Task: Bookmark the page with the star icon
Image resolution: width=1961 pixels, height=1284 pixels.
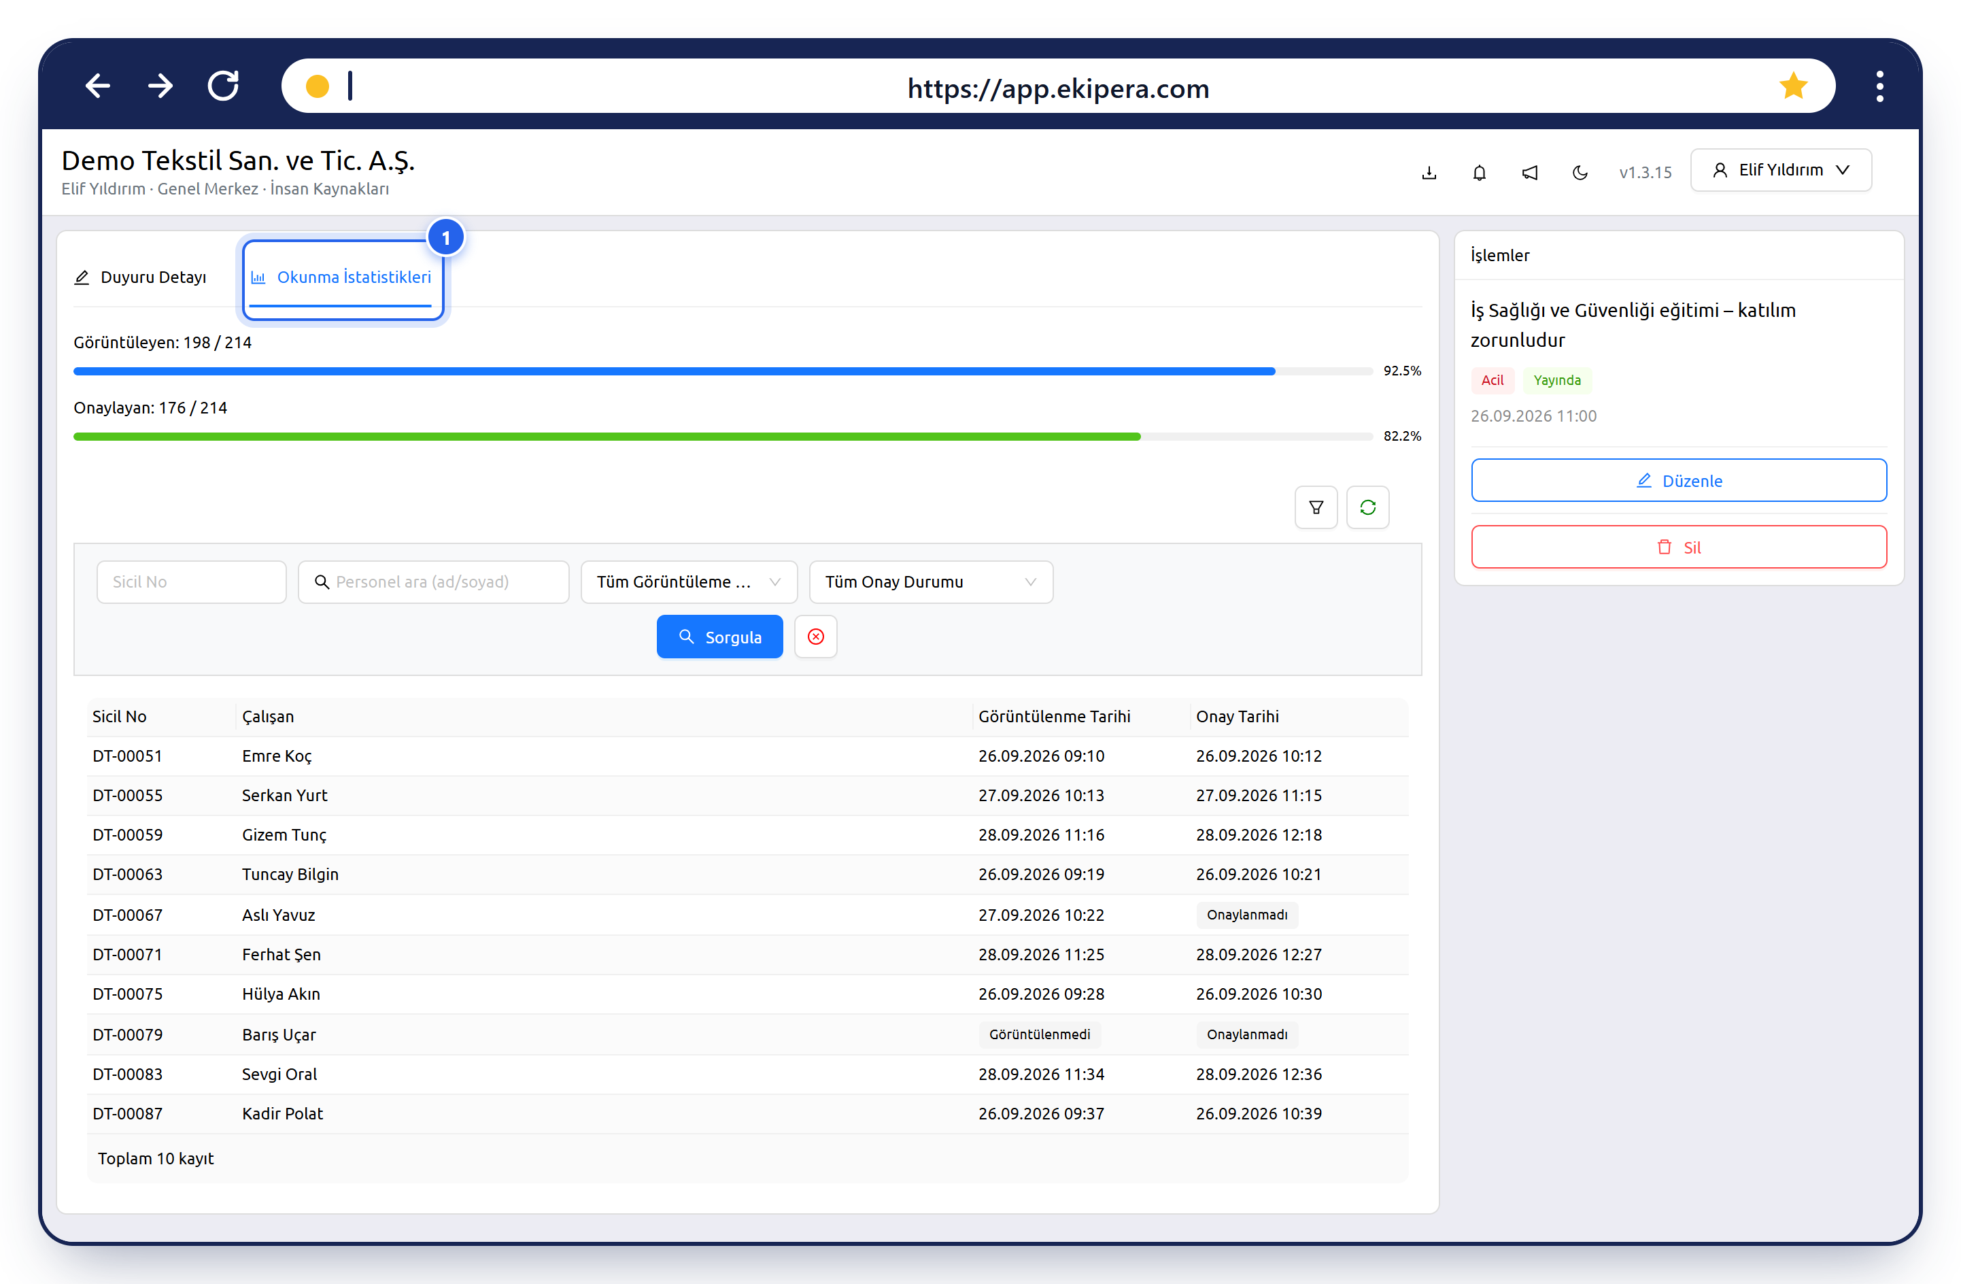Action: click(1793, 86)
